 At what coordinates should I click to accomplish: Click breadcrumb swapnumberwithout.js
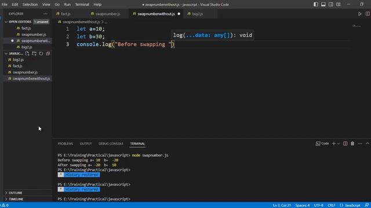81,22
